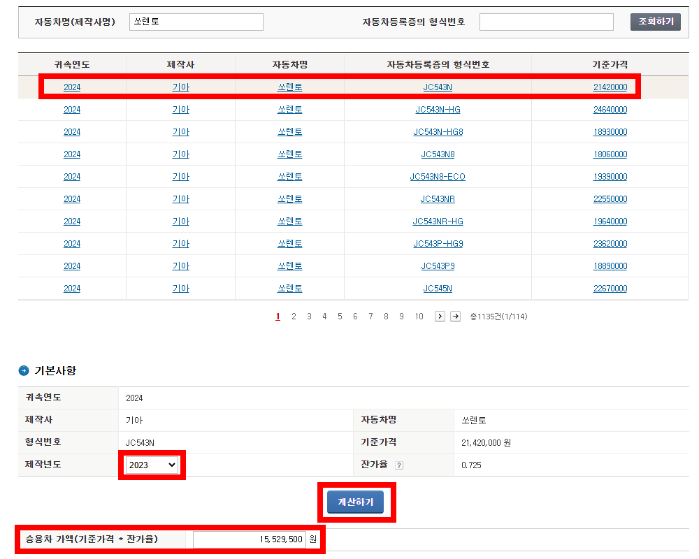This screenshot has height=559, width=699.
Task: Open the JC543NR 형식번호 link
Action: (438, 199)
